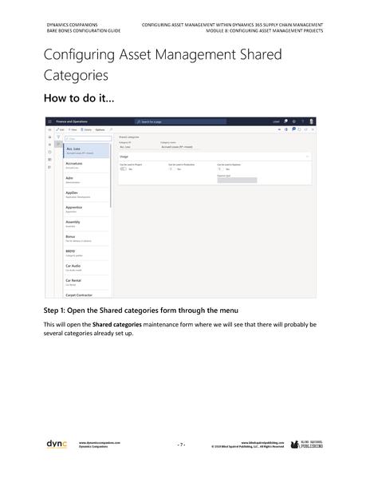Toggle Can be used in Expense
The width and height of the screenshot is (370, 479).
pos(221,169)
